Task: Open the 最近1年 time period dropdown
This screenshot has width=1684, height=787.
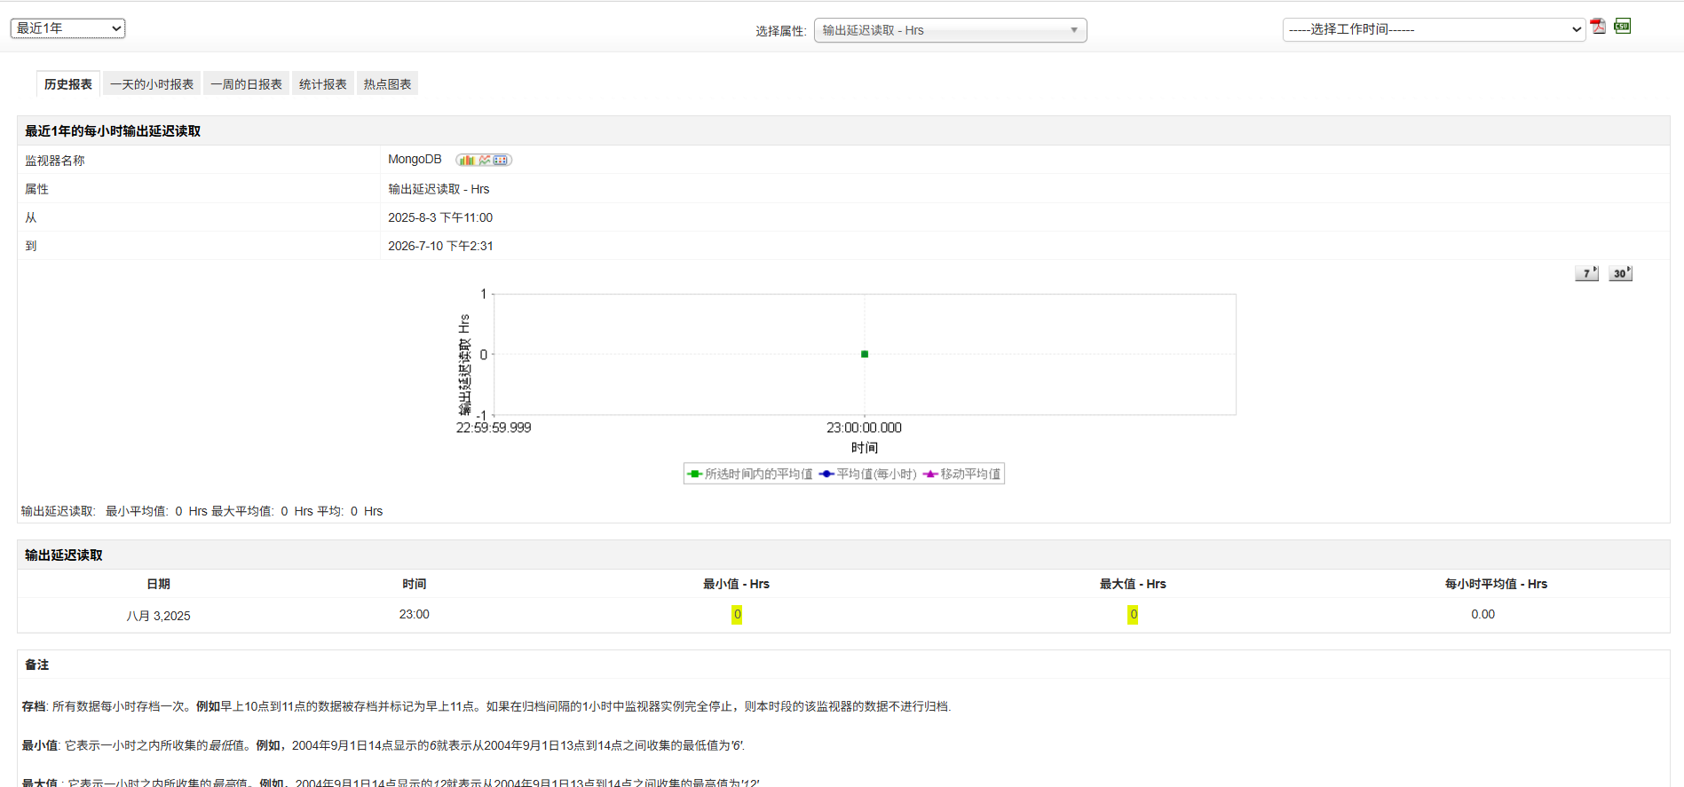Action: point(67,28)
